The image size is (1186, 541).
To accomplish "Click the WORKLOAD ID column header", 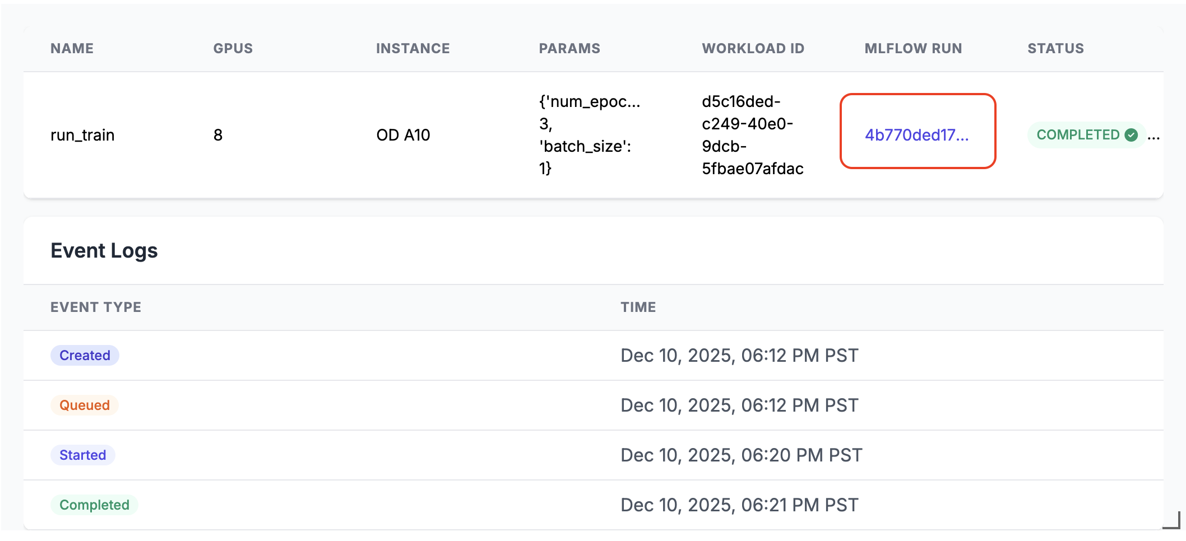I will 753,49.
